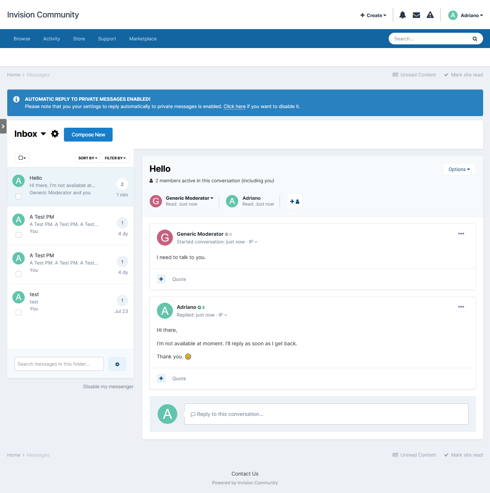Go to the Marketplace nav tab

143,39
